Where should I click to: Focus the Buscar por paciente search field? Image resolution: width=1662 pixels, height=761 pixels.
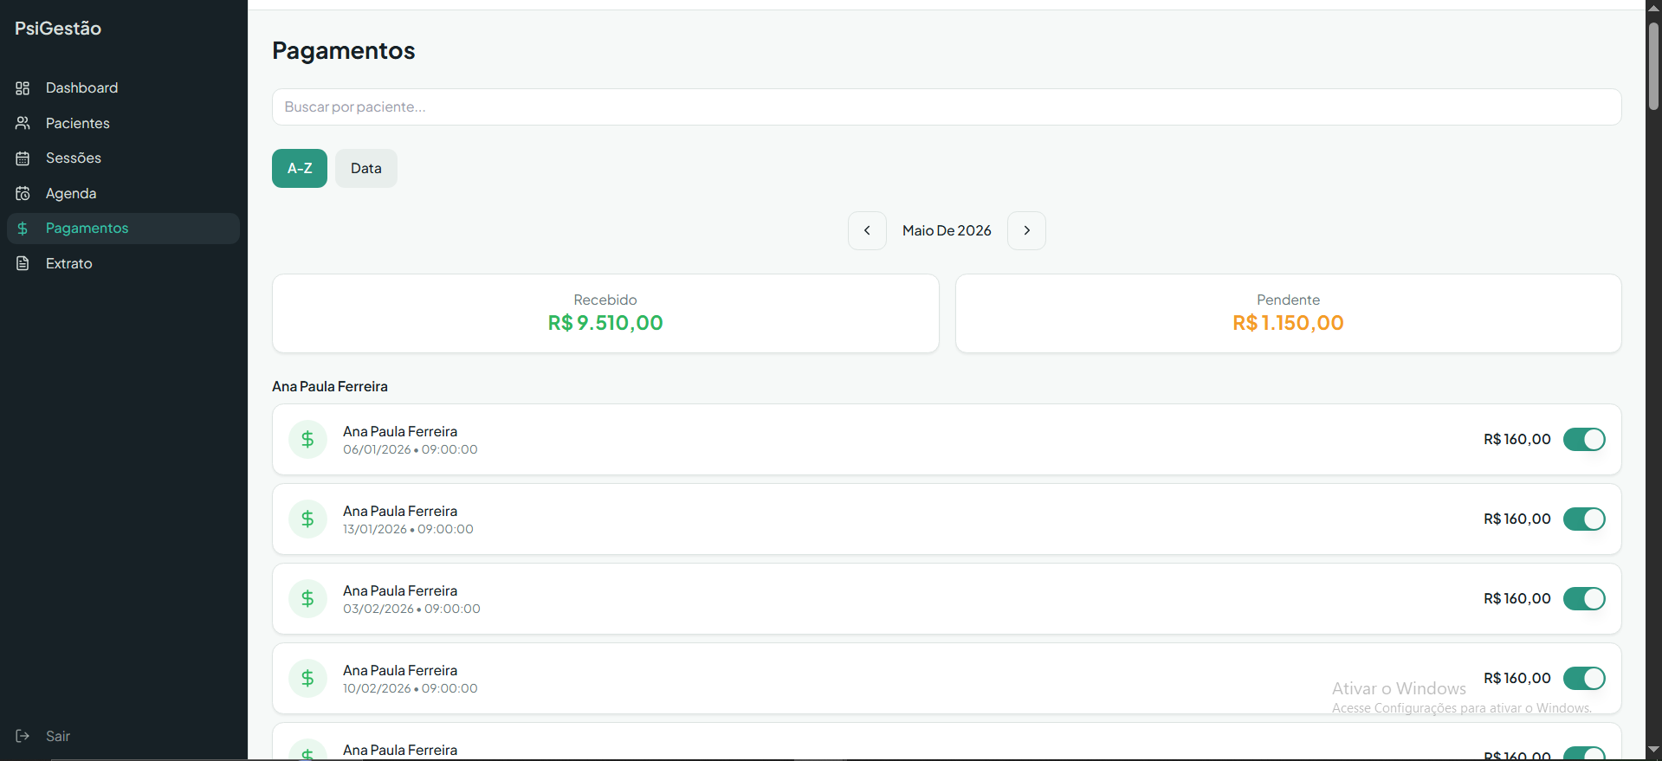tap(947, 107)
